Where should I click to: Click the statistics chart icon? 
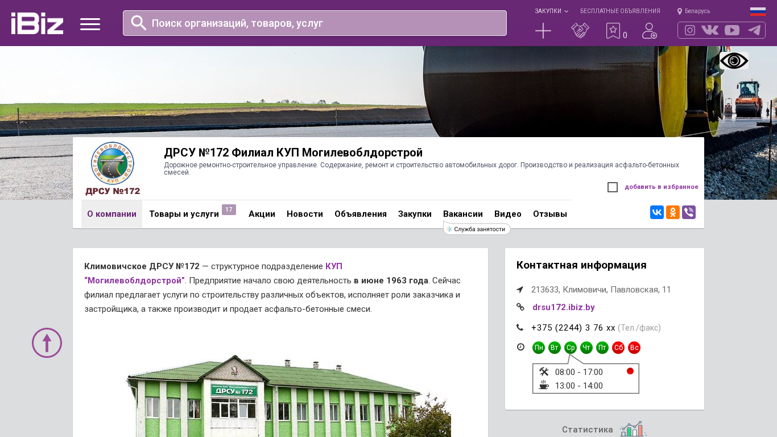[633, 429]
